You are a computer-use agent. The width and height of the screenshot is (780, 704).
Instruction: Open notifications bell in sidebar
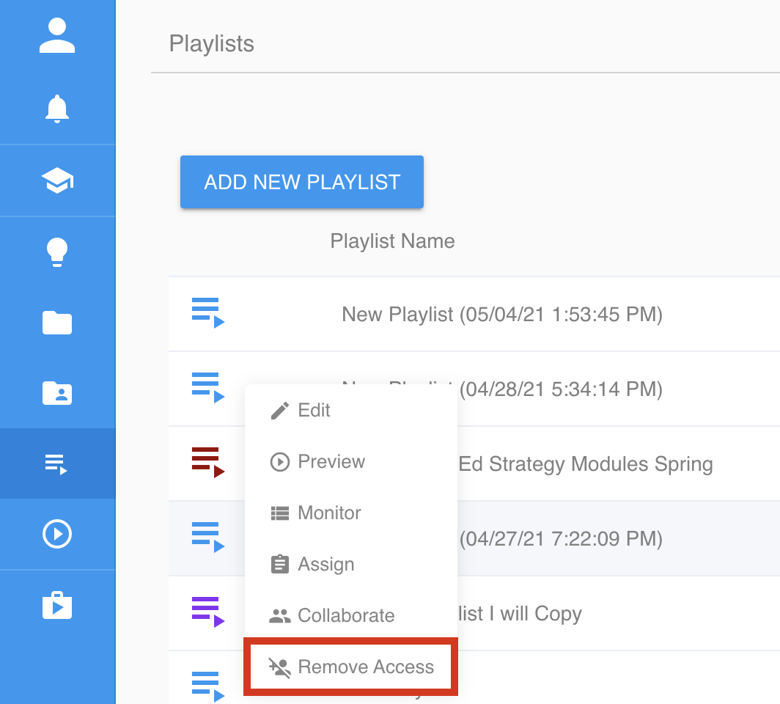[57, 109]
